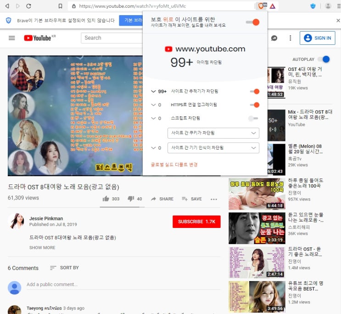Open the 1:48:52 OST video thumbnail
The height and width of the screenshot is (314, 341).
tap(276, 82)
